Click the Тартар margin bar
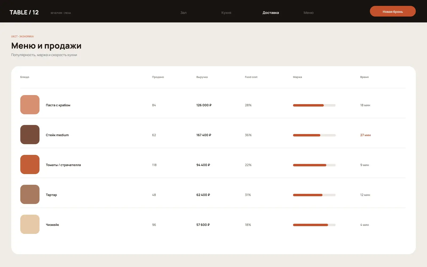427x267 pixels. (314, 195)
